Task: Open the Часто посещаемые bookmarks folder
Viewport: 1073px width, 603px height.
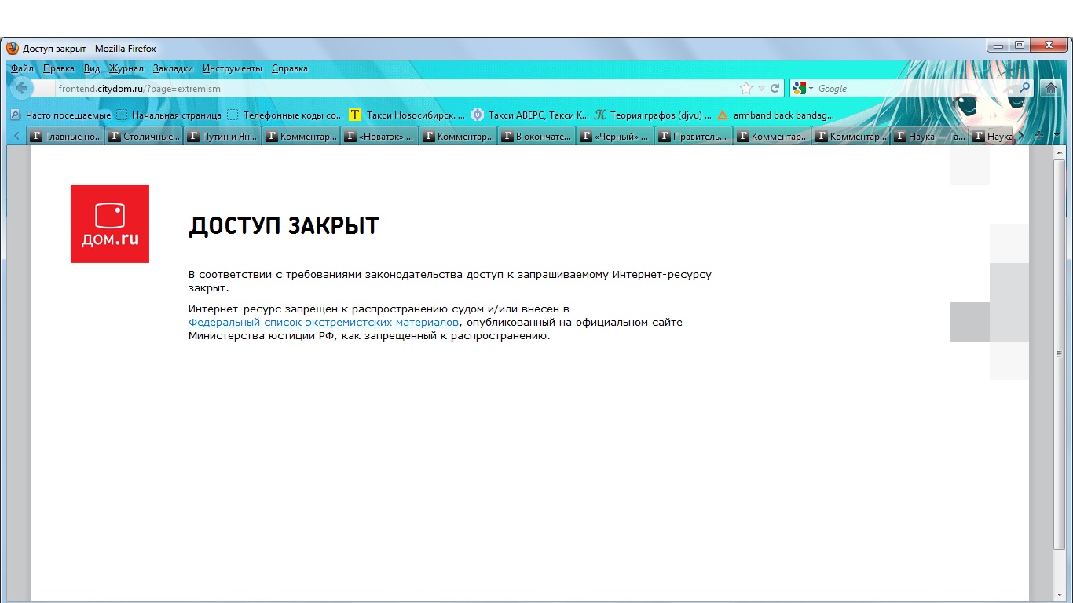Action: (60, 115)
